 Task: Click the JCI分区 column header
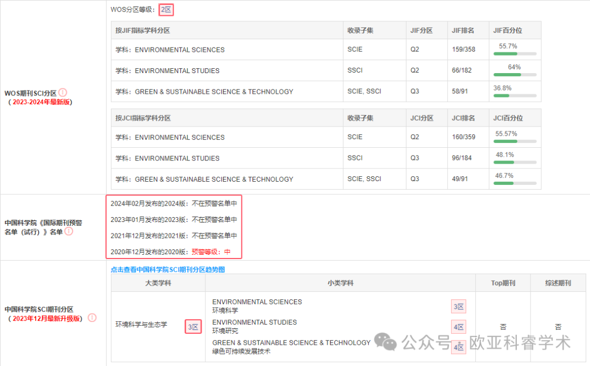coord(427,118)
